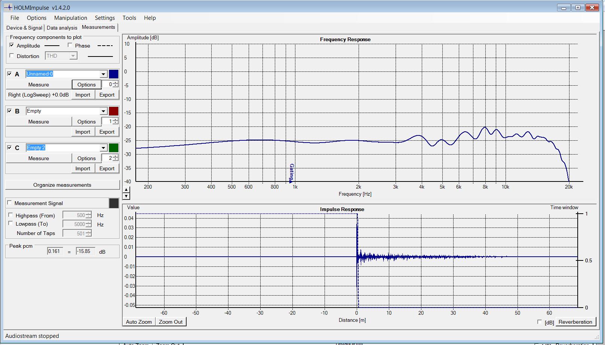Enable the Distortion checkbox
Viewport: 605px width, 345px height.
click(12, 56)
